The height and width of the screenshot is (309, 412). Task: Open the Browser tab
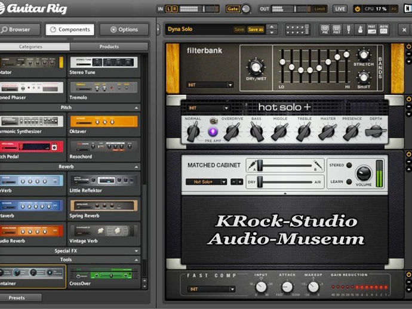(20, 29)
